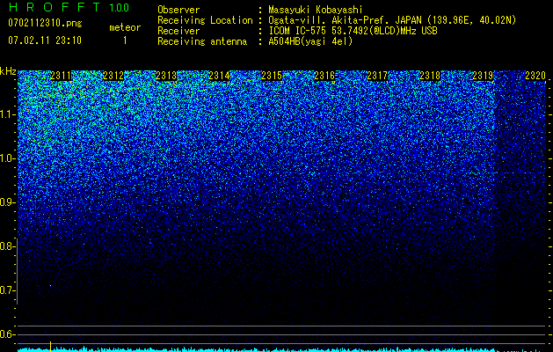The image size is (553, 352).
Task: Click the 2312 time marker
Action: [113, 76]
